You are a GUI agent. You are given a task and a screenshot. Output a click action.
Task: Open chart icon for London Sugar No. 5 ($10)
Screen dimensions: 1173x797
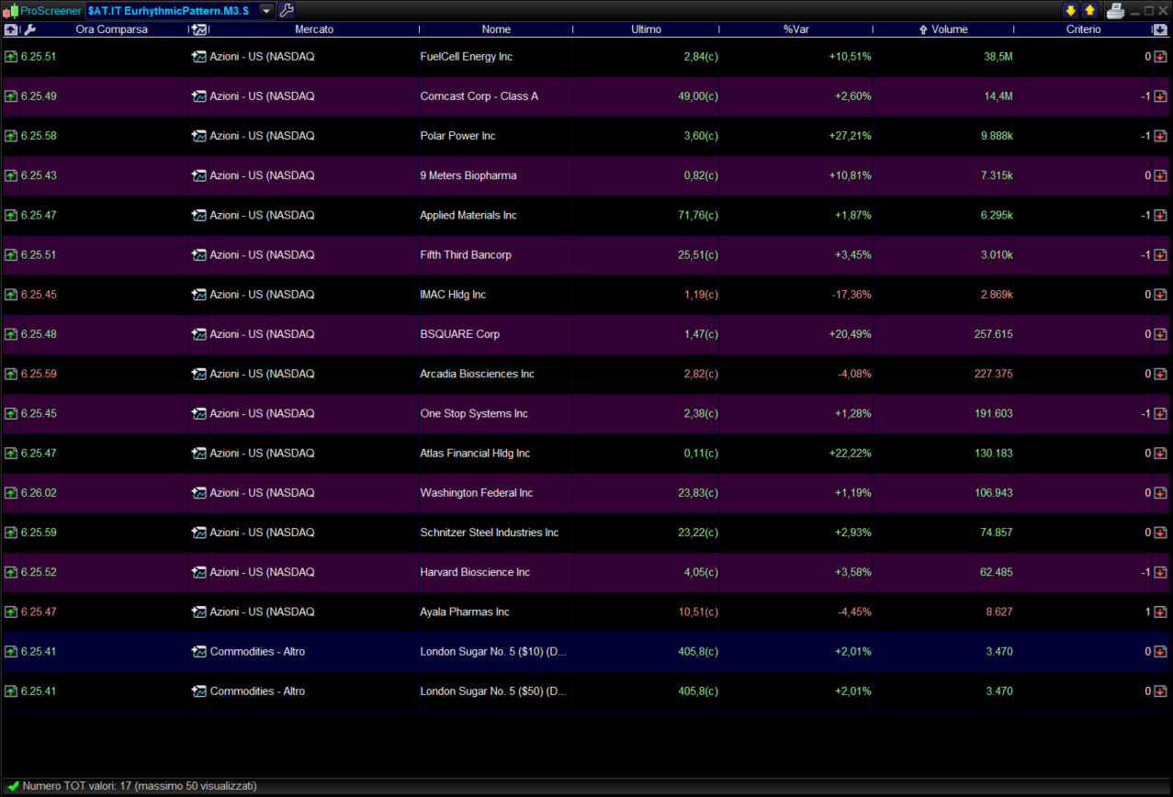[198, 652]
